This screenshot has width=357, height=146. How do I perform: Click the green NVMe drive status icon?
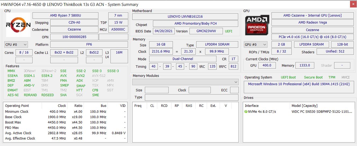(x=246, y=111)
